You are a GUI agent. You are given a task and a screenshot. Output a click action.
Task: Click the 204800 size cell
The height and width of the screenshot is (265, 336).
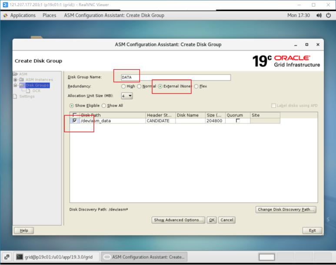[215, 121]
